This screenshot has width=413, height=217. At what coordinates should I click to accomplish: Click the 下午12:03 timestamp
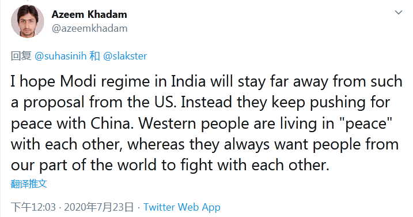(x=33, y=207)
